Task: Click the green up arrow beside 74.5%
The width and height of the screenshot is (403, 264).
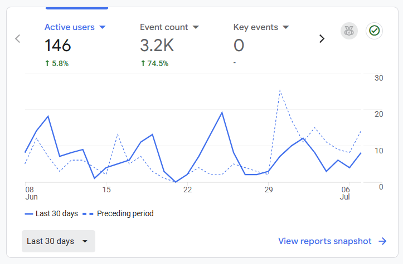Action: 143,63
